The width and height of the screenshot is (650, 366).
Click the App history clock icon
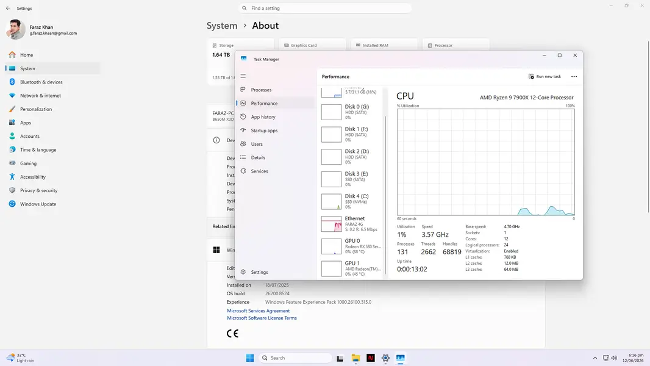(x=243, y=117)
